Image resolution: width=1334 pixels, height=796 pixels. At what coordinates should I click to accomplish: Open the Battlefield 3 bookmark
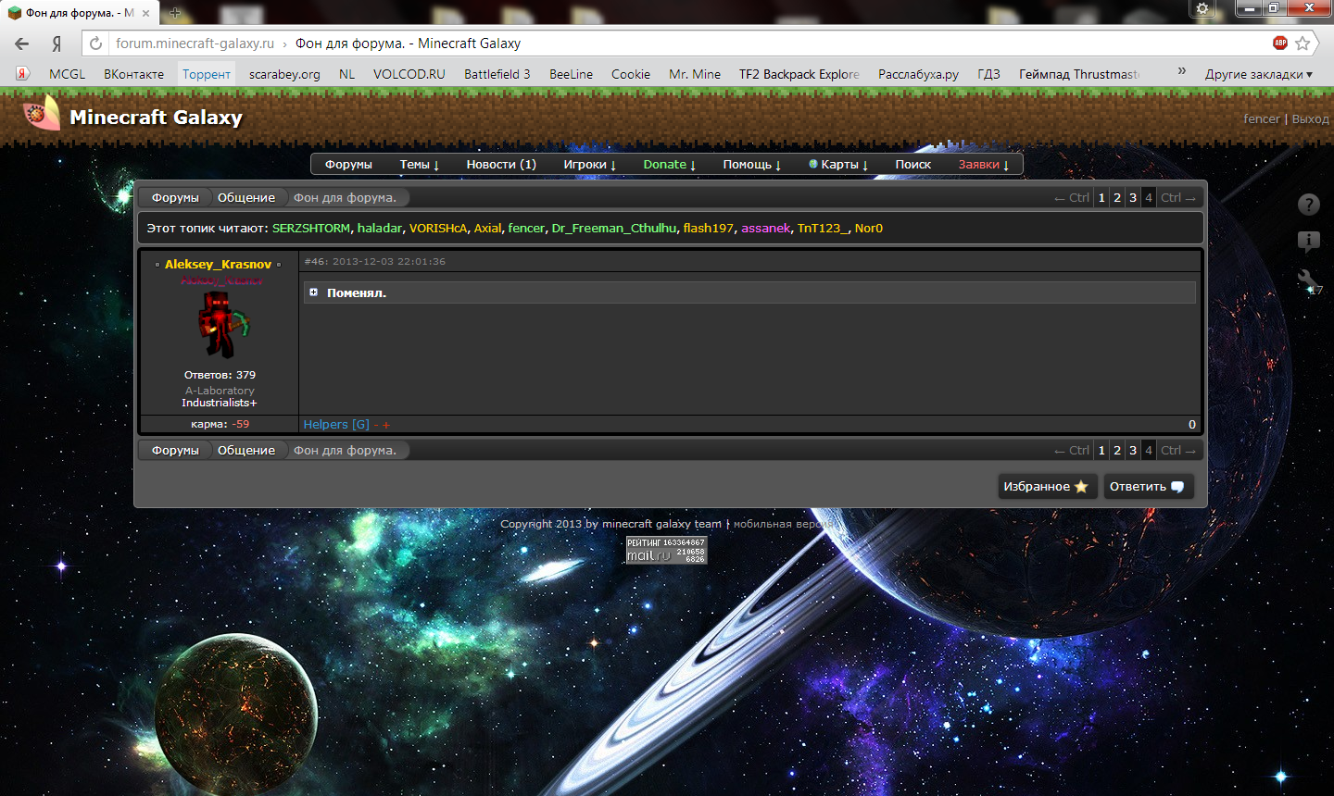tap(497, 74)
